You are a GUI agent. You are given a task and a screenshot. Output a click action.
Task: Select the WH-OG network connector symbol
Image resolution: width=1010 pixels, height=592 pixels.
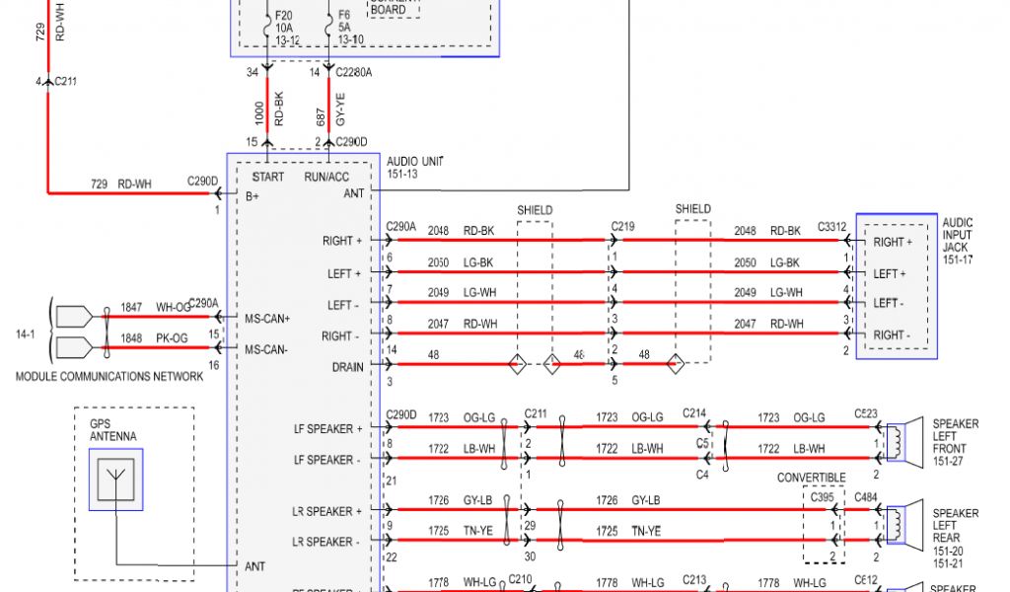[72, 317]
